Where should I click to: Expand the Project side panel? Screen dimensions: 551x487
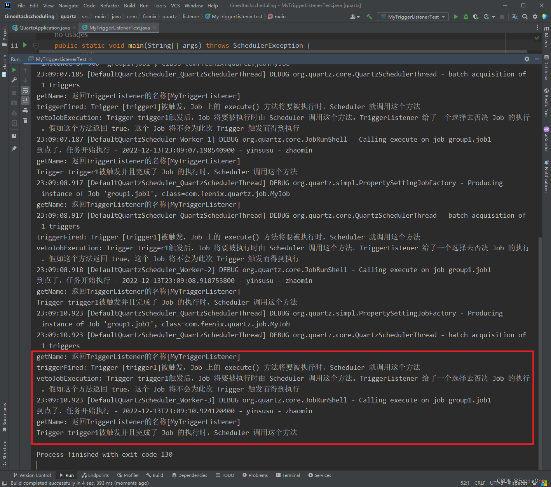click(4, 36)
